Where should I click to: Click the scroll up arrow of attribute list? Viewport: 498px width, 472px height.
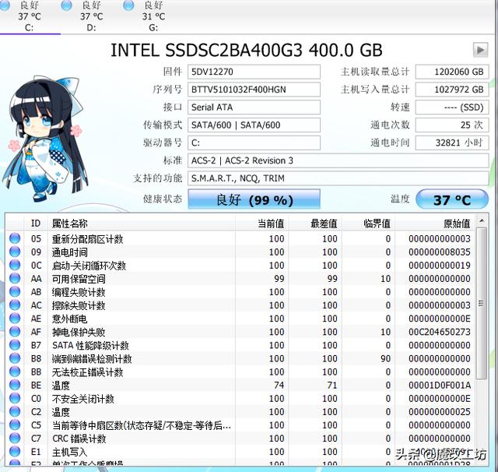[482, 220]
